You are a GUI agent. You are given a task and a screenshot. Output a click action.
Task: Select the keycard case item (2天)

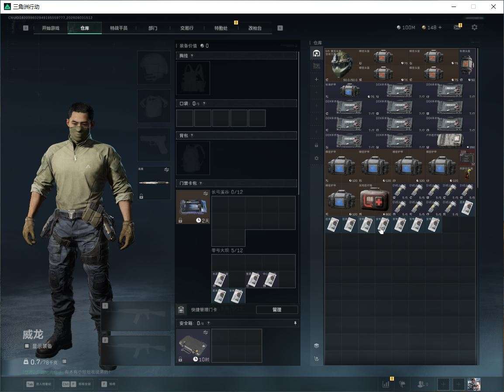click(193, 207)
